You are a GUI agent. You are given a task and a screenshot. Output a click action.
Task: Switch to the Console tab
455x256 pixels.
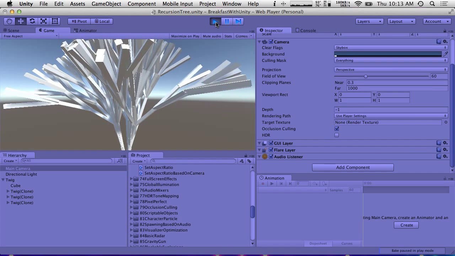pyautogui.click(x=306, y=31)
